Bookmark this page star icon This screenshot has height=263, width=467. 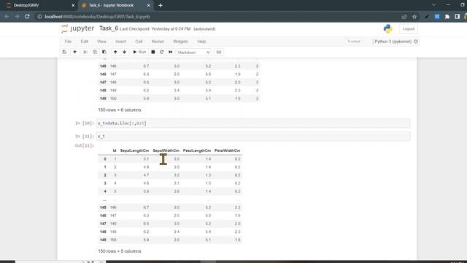[x=414, y=17]
